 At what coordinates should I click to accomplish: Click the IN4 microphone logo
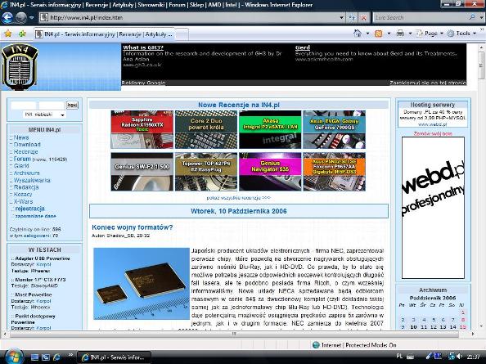coord(20,66)
